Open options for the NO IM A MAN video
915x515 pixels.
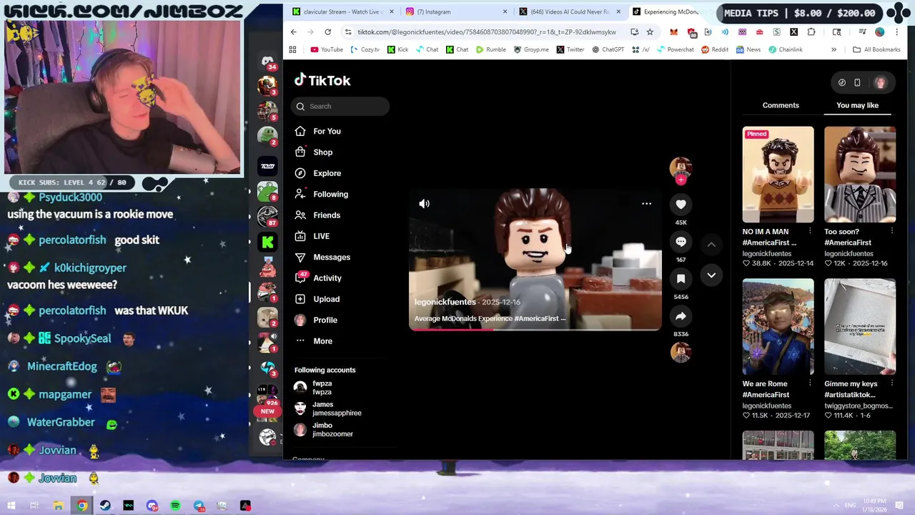810,231
